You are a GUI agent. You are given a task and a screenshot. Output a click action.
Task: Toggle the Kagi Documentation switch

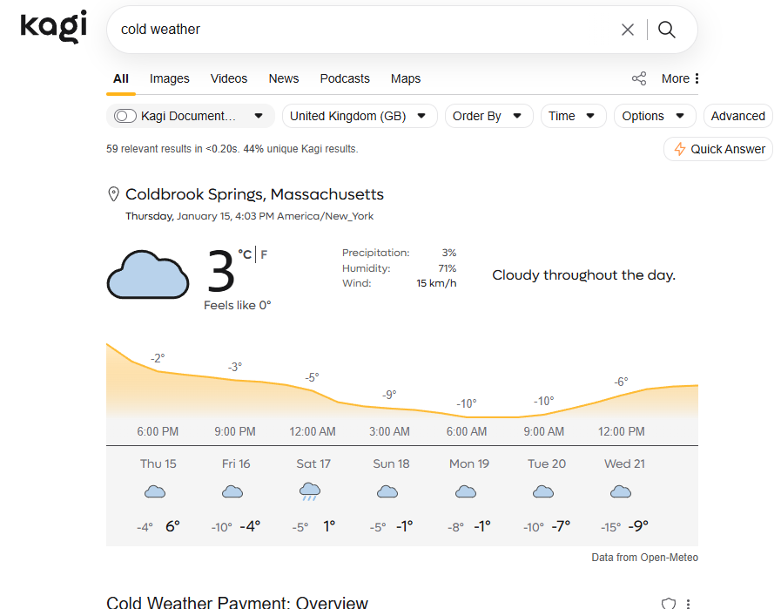tap(126, 116)
